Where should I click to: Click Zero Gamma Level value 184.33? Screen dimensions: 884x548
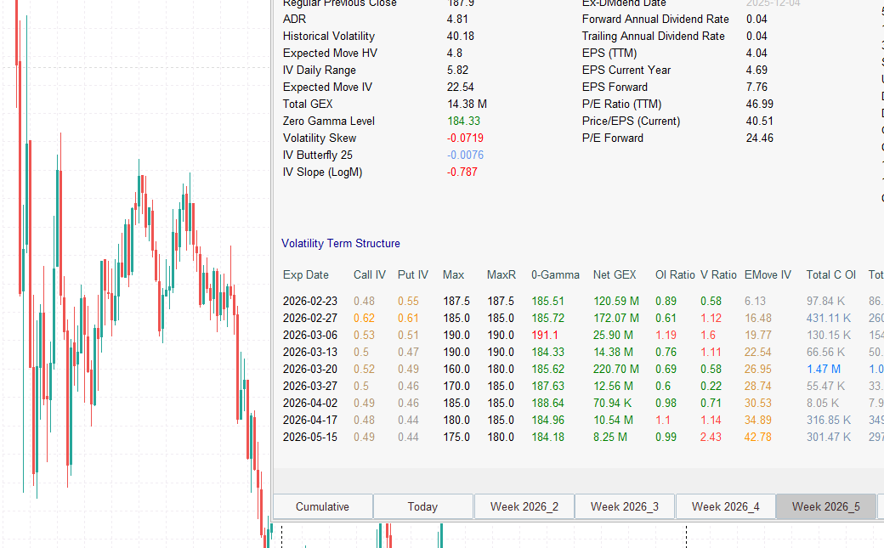point(463,121)
